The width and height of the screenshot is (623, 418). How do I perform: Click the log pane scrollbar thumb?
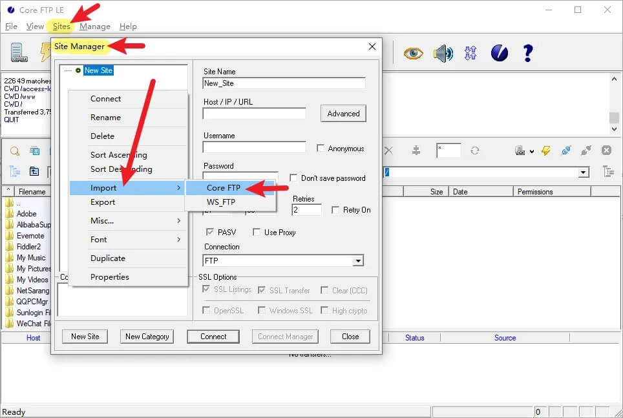pyautogui.click(x=614, y=117)
